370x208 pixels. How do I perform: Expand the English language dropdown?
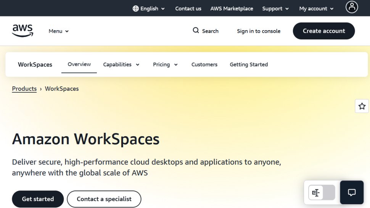click(x=149, y=8)
